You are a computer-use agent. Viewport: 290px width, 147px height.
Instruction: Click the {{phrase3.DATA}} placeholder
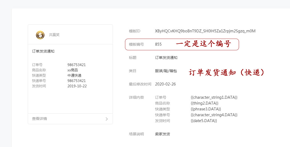[206, 109]
